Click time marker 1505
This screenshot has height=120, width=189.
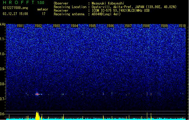point(92,26)
